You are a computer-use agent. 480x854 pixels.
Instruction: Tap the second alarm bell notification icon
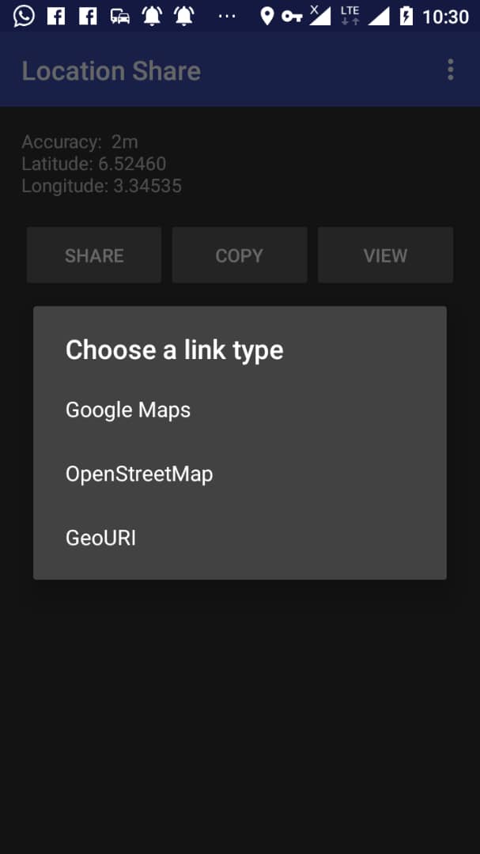click(184, 17)
